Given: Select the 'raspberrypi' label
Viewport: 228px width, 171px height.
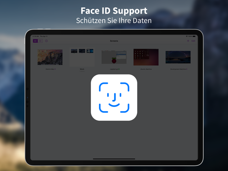Looking at the screenshot, I should click(x=114, y=69).
